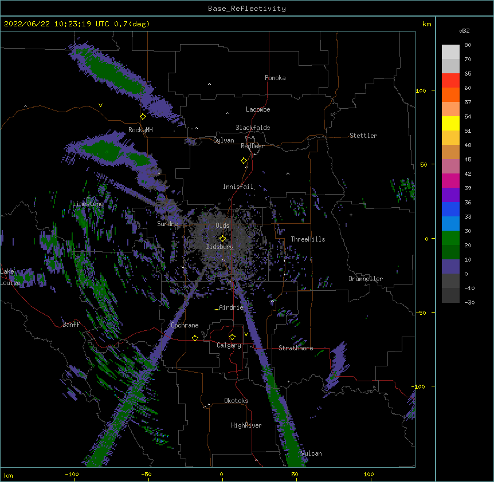The image size is (494, 482).
Task: Click the Banff label
Action: click(x=71, y=325)
